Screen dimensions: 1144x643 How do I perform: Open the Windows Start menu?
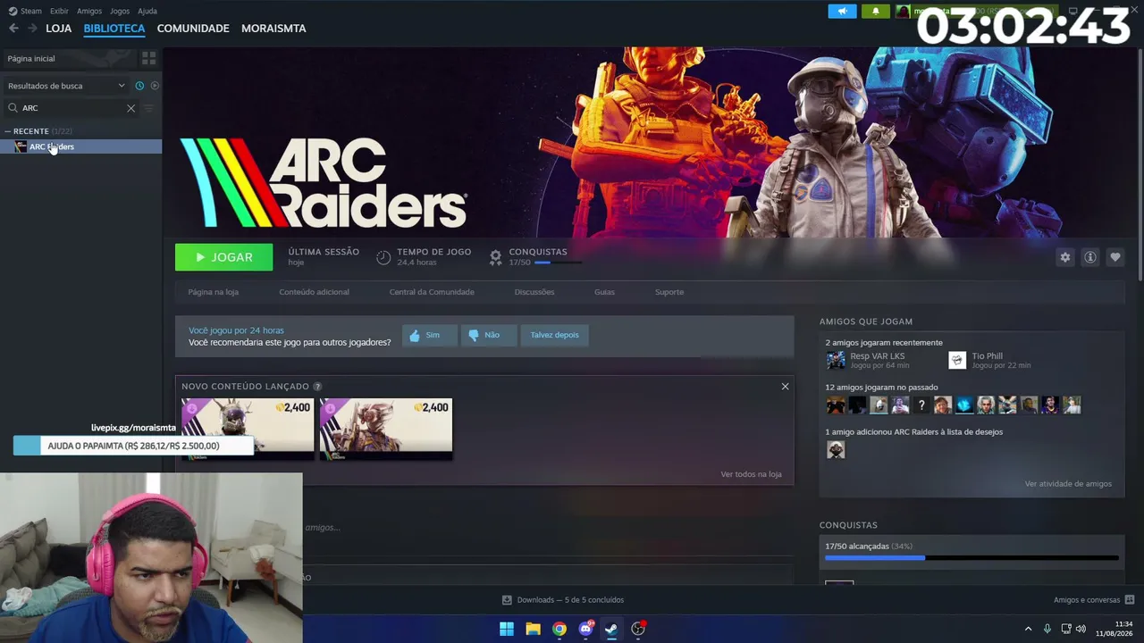pos(507,629)
